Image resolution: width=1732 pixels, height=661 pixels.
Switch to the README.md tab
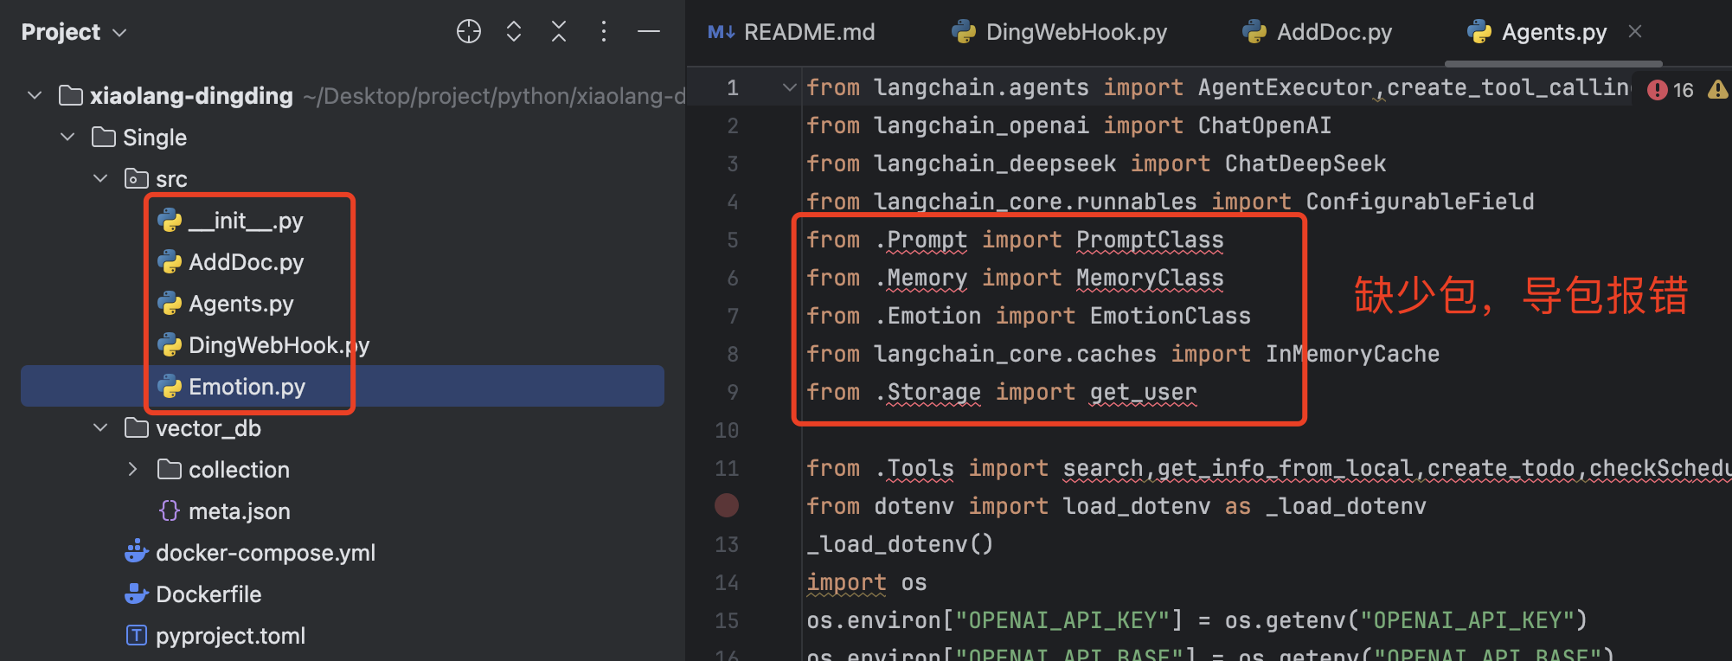[792, 32]
